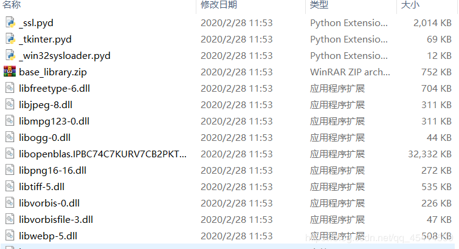Click the _ssl.pyd Python file icon
459x249 pixels.
(10, 23)
